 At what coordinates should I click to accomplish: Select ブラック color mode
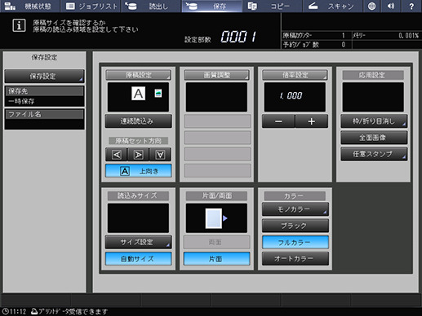[x=295, y=226]
